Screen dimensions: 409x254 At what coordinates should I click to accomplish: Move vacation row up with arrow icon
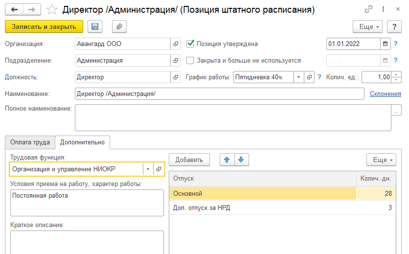227,160
